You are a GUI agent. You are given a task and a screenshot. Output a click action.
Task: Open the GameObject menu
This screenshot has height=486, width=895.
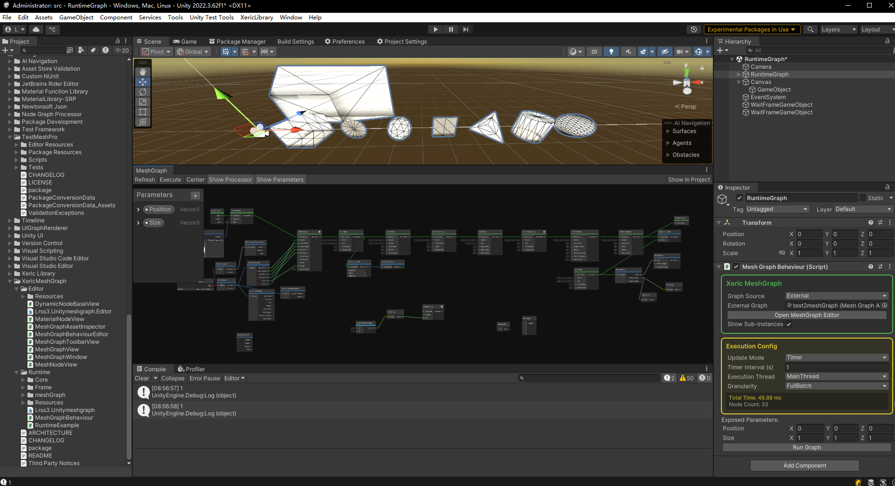[x=76, y=18]
